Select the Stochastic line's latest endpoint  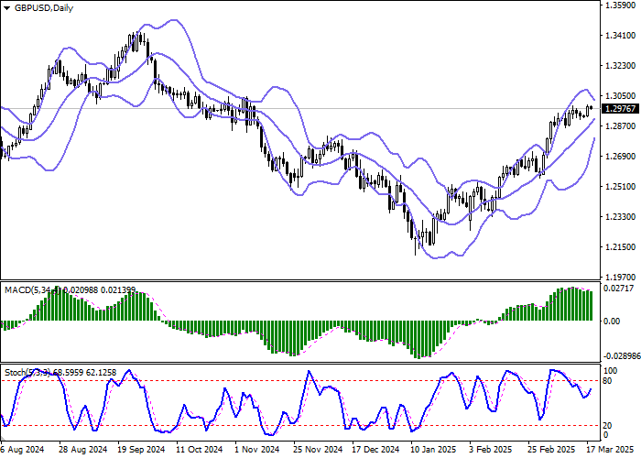592,389
